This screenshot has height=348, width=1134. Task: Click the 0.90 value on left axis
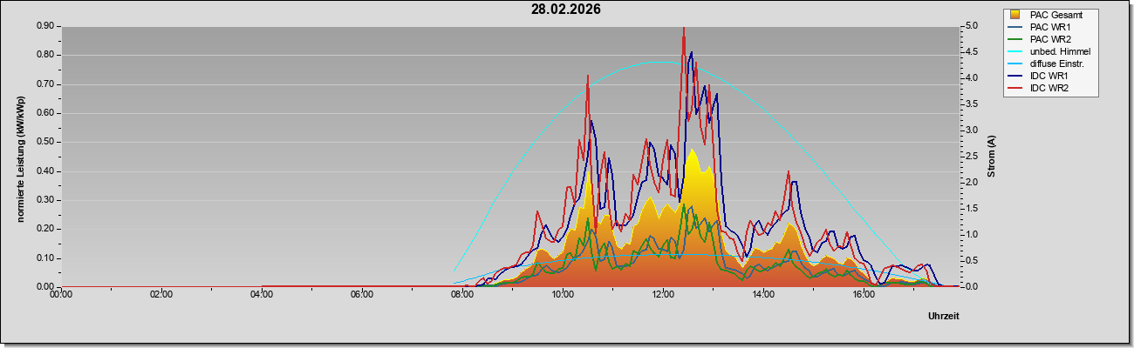pos(44,26)
